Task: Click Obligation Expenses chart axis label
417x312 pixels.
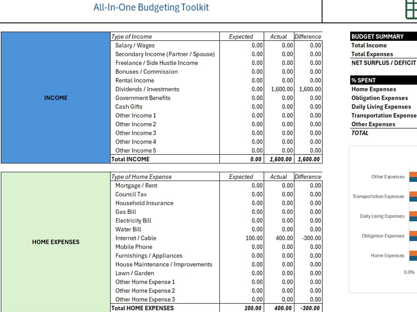Action: point(383,236)
